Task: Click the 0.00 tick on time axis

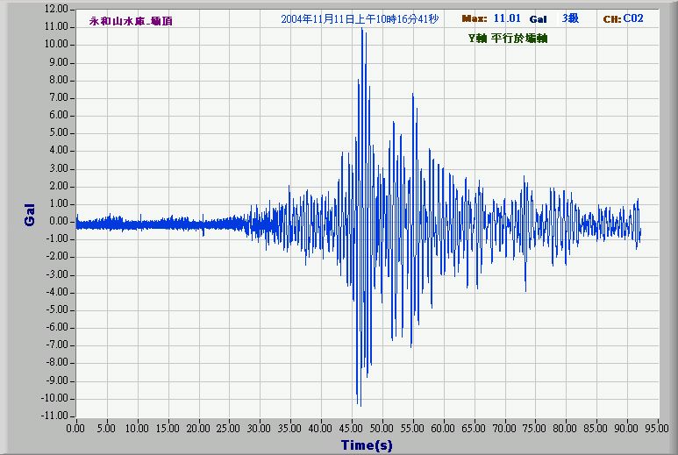Action: 76,429
